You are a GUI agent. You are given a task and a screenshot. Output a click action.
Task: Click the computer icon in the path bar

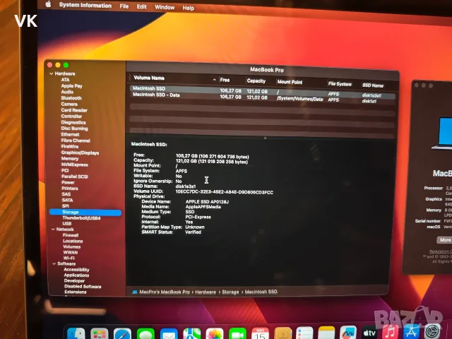pyautogui.click(x=135, y=292)
